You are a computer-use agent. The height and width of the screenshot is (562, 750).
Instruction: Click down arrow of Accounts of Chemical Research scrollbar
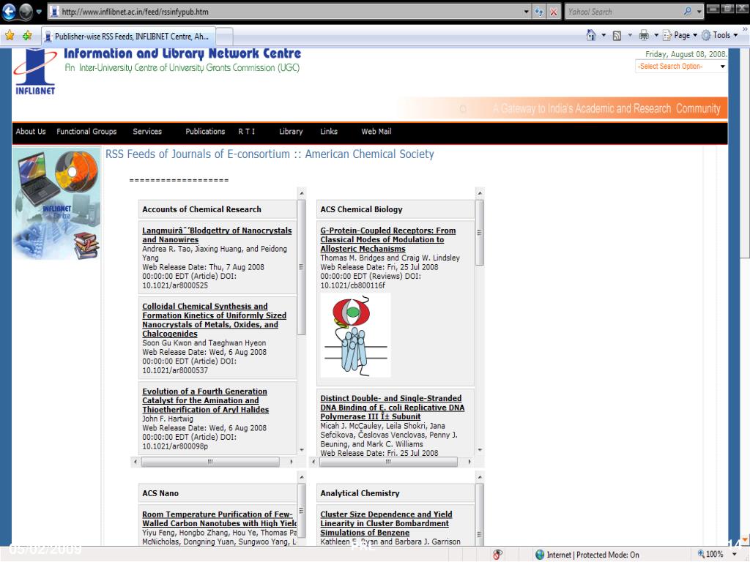click(302, 450)
